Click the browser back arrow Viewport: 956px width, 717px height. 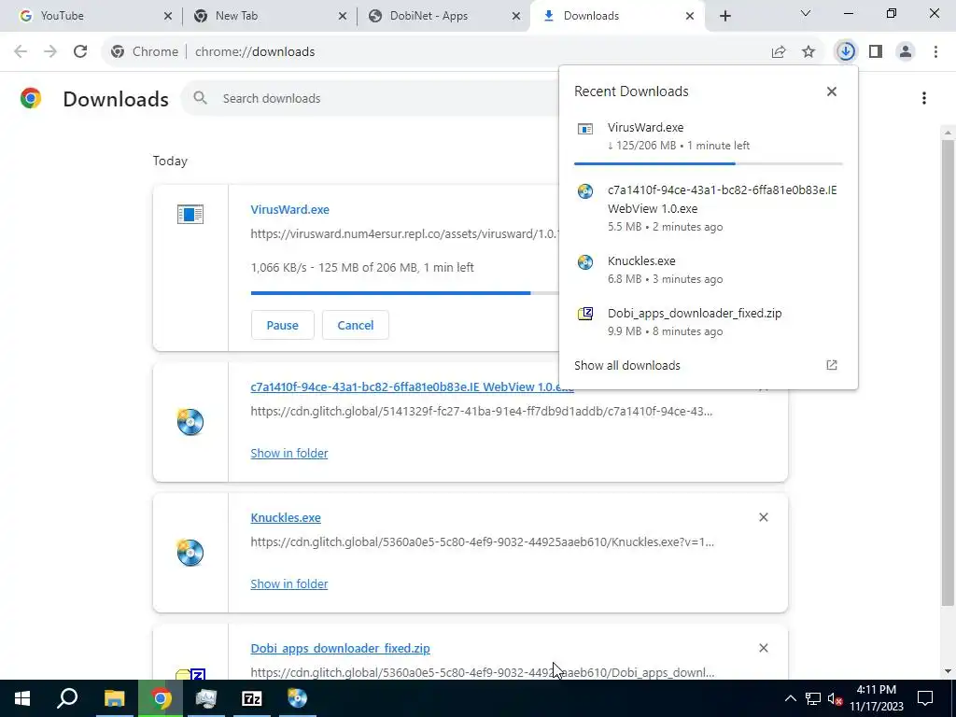pyautogui.click(x=21, y=52)
